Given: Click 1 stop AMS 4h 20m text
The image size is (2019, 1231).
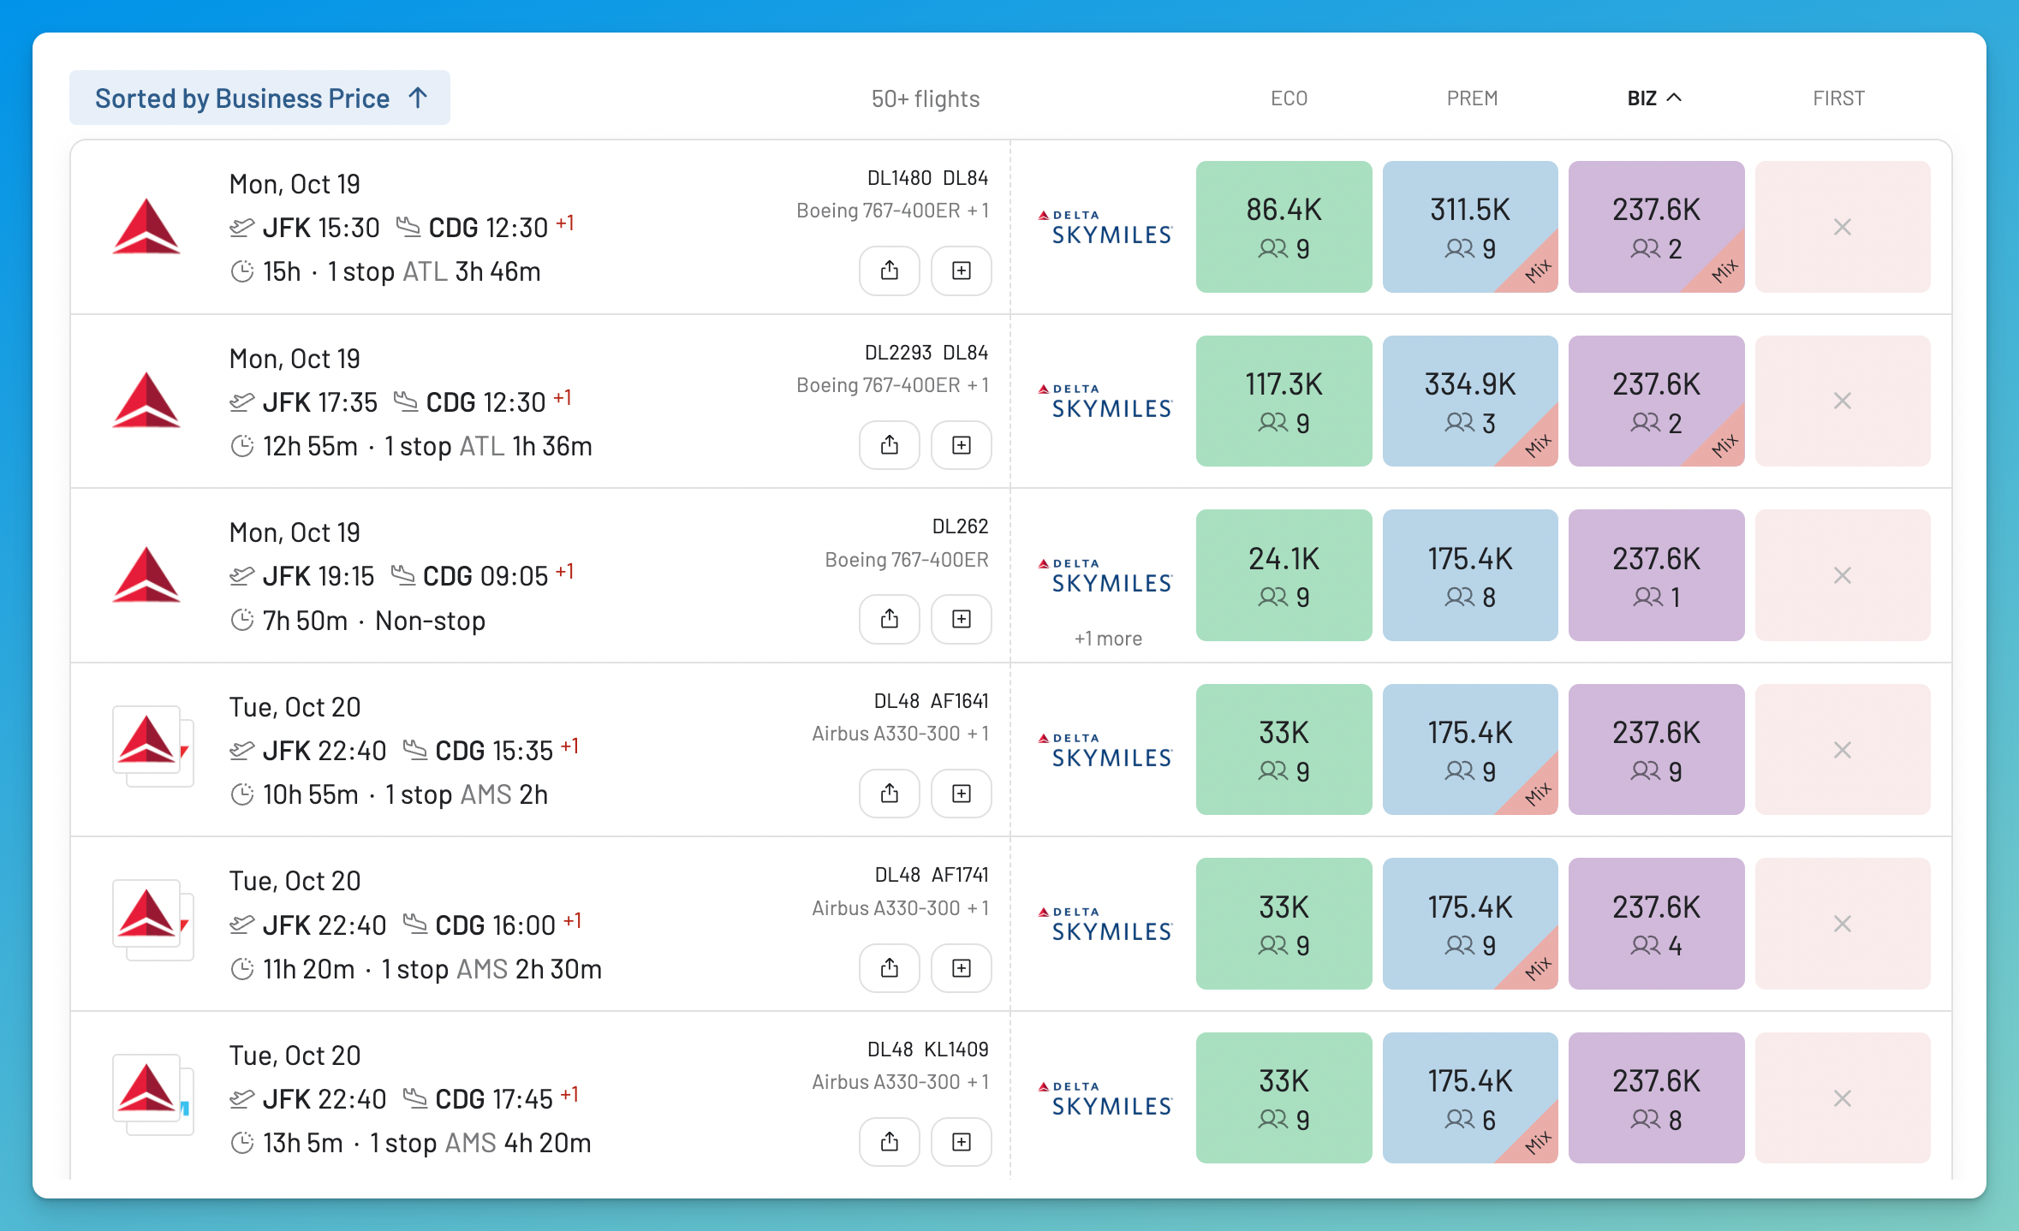Looking at the screenshot, I should coord(480,1143).
